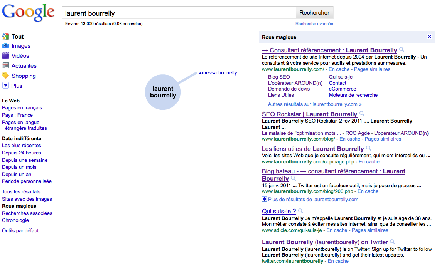Open Recherches associées view
This screenshot has height=267, width=437.
click(27, 213)
